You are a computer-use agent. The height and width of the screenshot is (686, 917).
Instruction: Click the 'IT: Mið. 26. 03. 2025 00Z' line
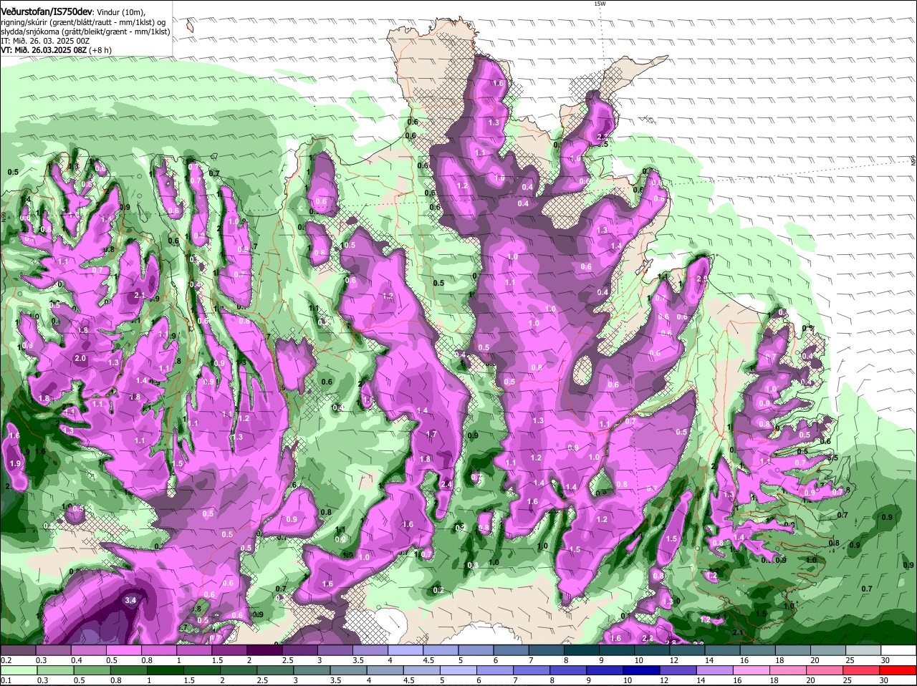(45, 41)
